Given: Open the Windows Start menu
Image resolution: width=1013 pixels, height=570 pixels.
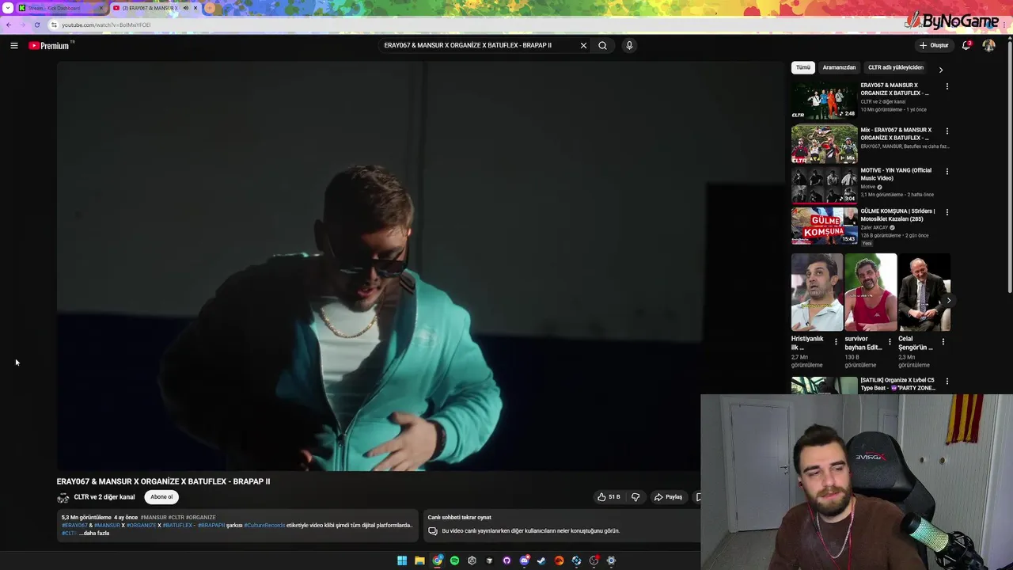Looking at the screenshot, I should pos(402,560).
